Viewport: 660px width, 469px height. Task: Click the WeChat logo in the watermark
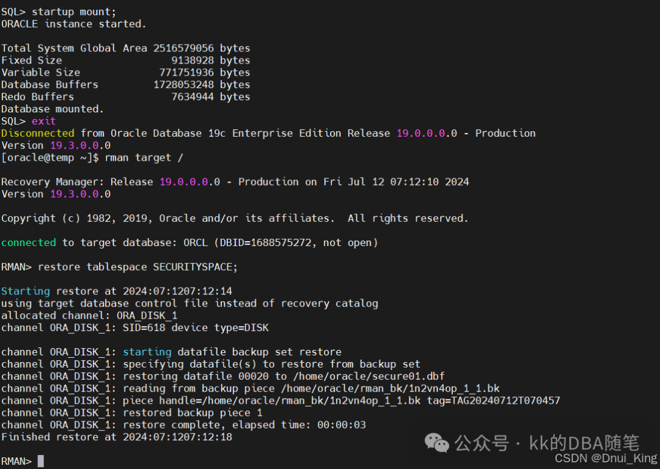pos(436,442)
